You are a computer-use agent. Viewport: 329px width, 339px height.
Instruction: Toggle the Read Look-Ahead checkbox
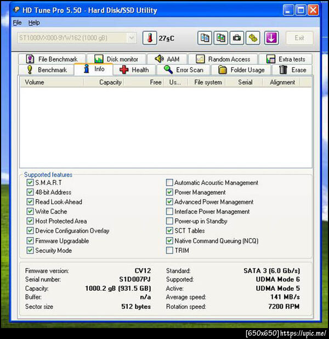click(30, 202)
